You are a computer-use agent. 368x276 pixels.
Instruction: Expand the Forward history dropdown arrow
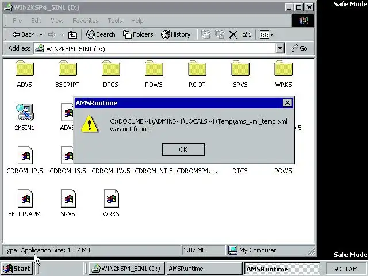click(62, 34)
